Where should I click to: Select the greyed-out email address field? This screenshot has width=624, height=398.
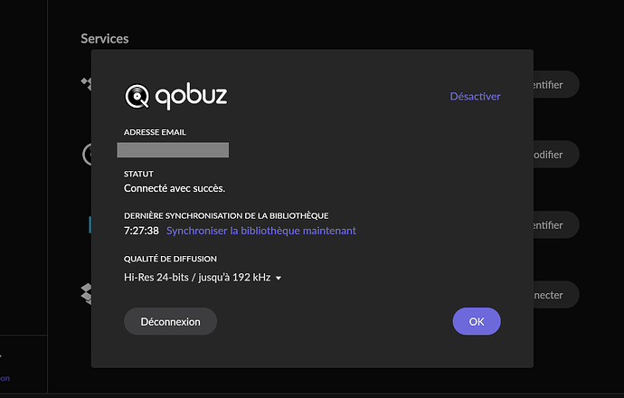click(x=173, y=150)
